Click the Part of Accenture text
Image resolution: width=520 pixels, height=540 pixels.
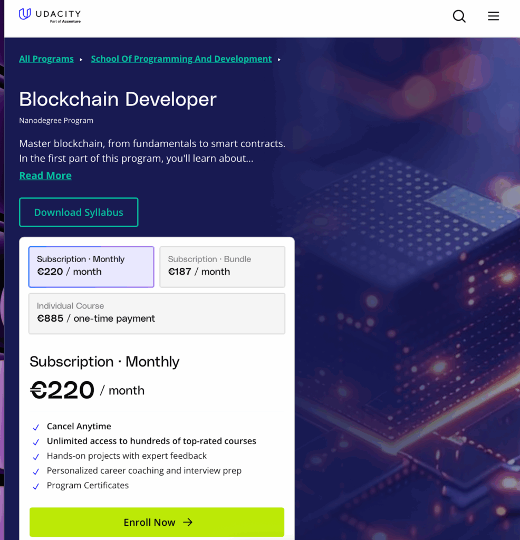click(x=65, y=22)
